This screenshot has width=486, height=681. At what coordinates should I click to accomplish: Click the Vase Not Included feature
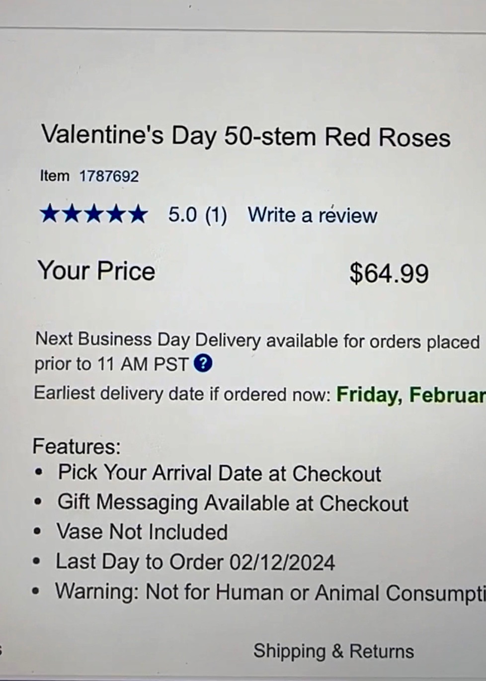pos(142,532)
